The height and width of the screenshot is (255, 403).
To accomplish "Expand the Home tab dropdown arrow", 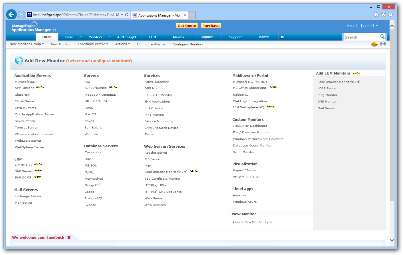I will [81, 37].
